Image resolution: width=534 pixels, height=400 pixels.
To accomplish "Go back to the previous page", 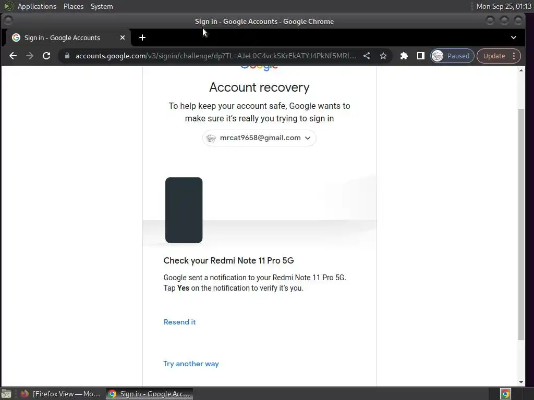I will click(x=13, y=56).
